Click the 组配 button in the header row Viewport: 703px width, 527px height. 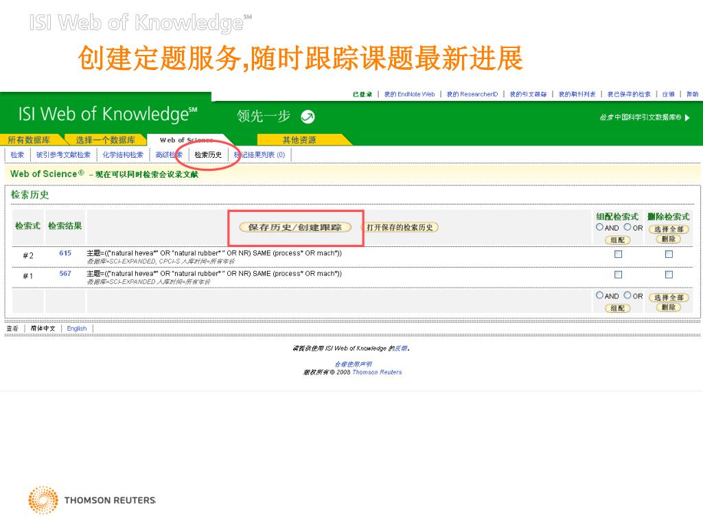[x=617, y=239]
